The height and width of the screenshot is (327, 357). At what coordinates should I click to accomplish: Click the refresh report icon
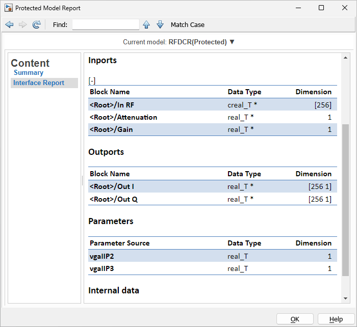point(36,24)
